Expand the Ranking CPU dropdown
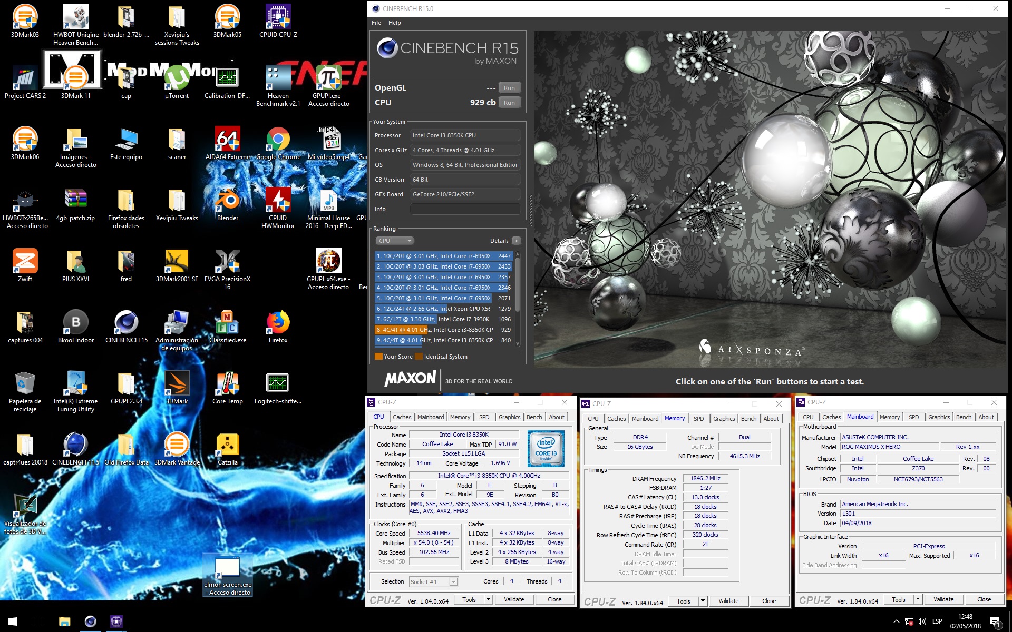The height and width of the screenshot is (632, 1012). (394, 241)
